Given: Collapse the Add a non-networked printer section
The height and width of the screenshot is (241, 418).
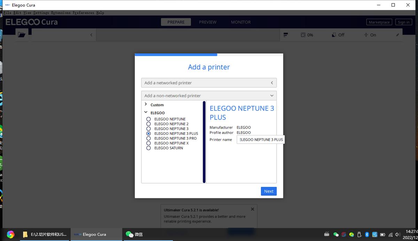Looking at the screenshot, I should (209, 95).
